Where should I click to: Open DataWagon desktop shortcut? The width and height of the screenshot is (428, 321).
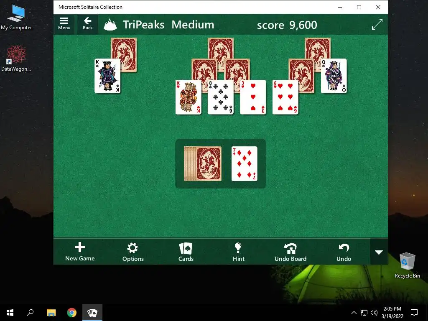click(16, 59)
